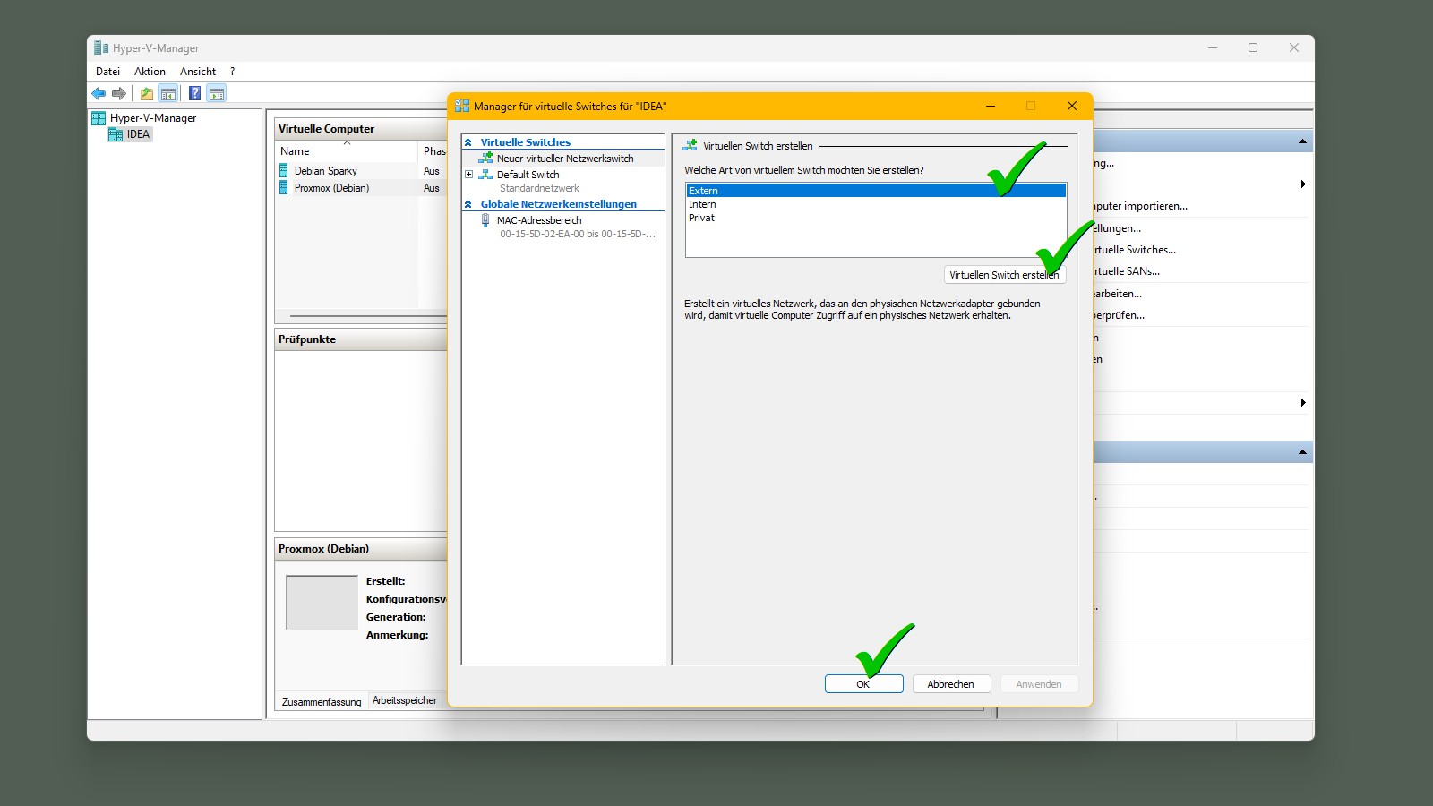Confirm the dialog with OK

[863, 684]
